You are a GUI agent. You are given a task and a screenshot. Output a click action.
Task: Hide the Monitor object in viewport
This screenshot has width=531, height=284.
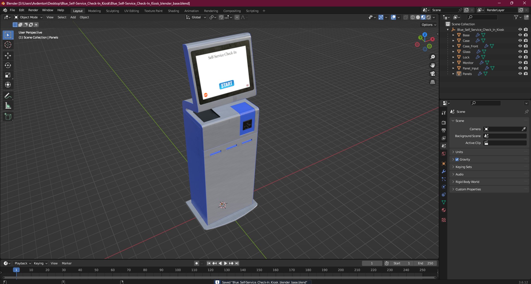click(x=520, y=63)
